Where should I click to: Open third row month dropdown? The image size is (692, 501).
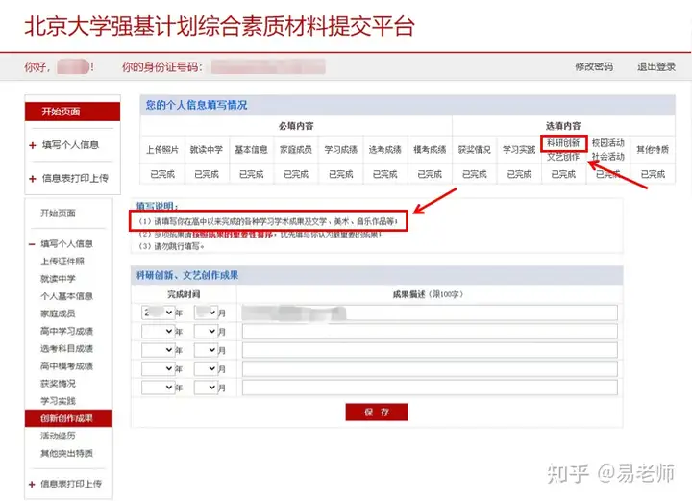click(206, 350)
